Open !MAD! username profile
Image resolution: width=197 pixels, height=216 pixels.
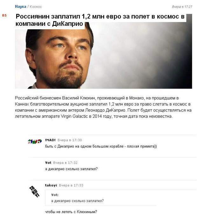50,140
